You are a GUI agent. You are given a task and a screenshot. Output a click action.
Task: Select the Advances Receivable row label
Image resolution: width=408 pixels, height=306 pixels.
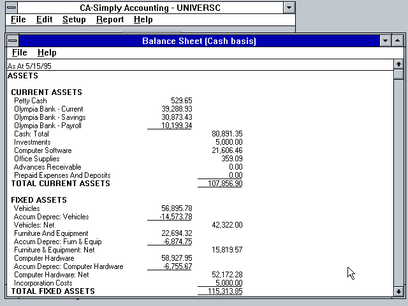48,167
